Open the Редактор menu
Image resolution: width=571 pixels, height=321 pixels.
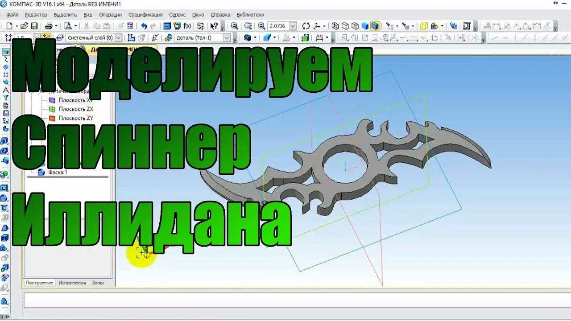36,15
